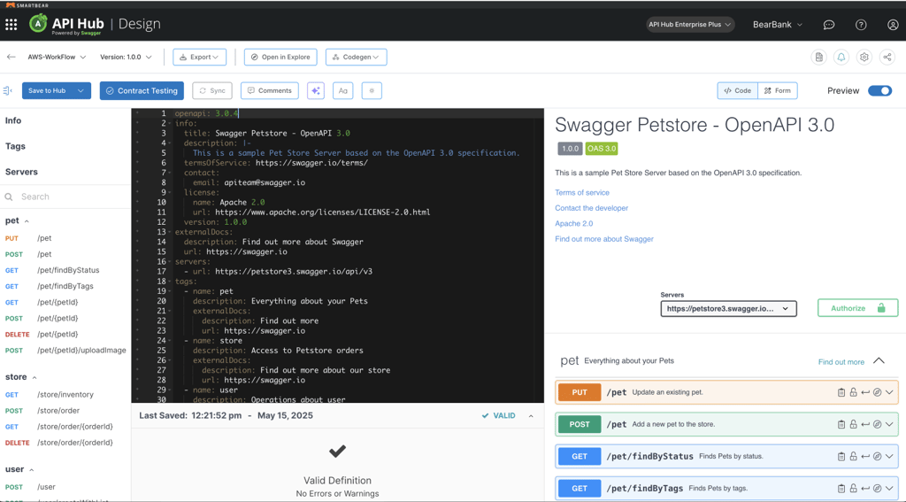Click the lock icon on PUT /pet row
The height and width of the screenshot is (502, 906).
[853, 392]
